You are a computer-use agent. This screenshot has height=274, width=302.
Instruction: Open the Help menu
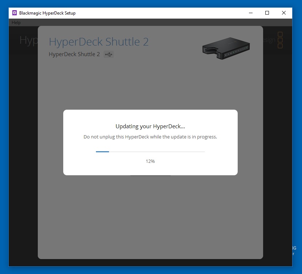pyautogui.click(x=16, y=23)
